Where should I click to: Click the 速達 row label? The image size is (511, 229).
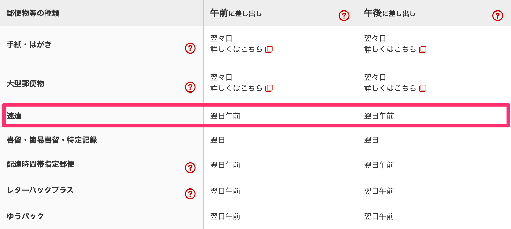[x=14, y=116]
